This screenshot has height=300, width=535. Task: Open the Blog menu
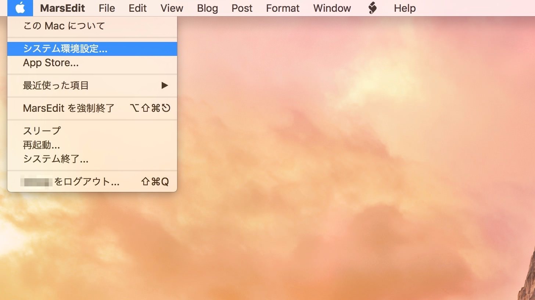[x=207, y=8]
